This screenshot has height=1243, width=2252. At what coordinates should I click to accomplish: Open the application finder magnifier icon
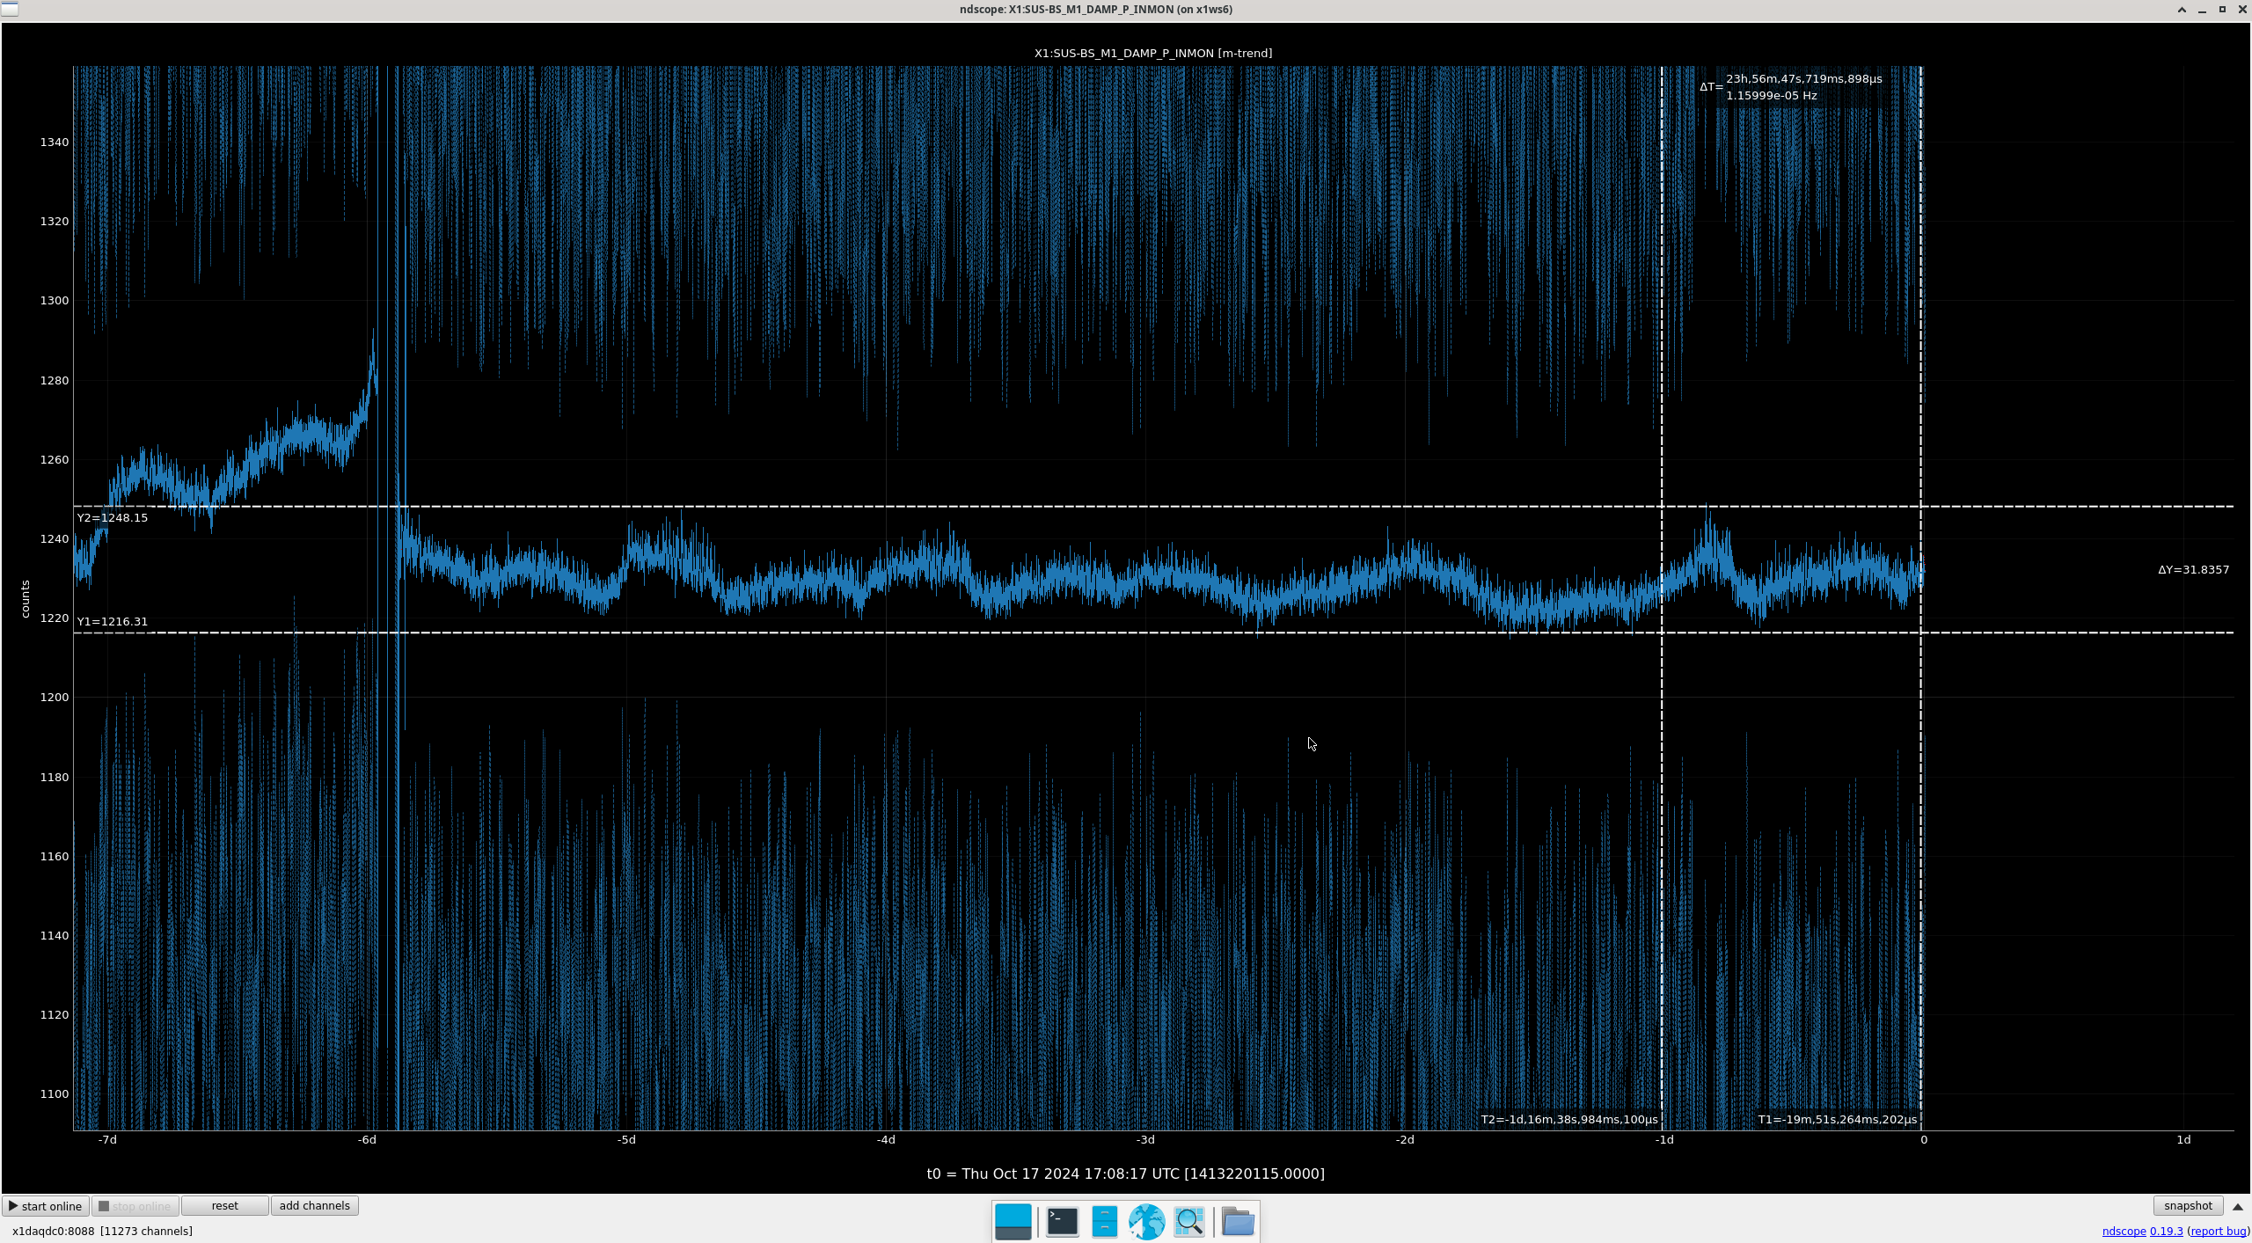[1189, 1221]
